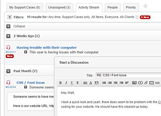The image size is (161, 116).
Task: Collapse all groups using the Collapse arrow
Action: (8, 26)
